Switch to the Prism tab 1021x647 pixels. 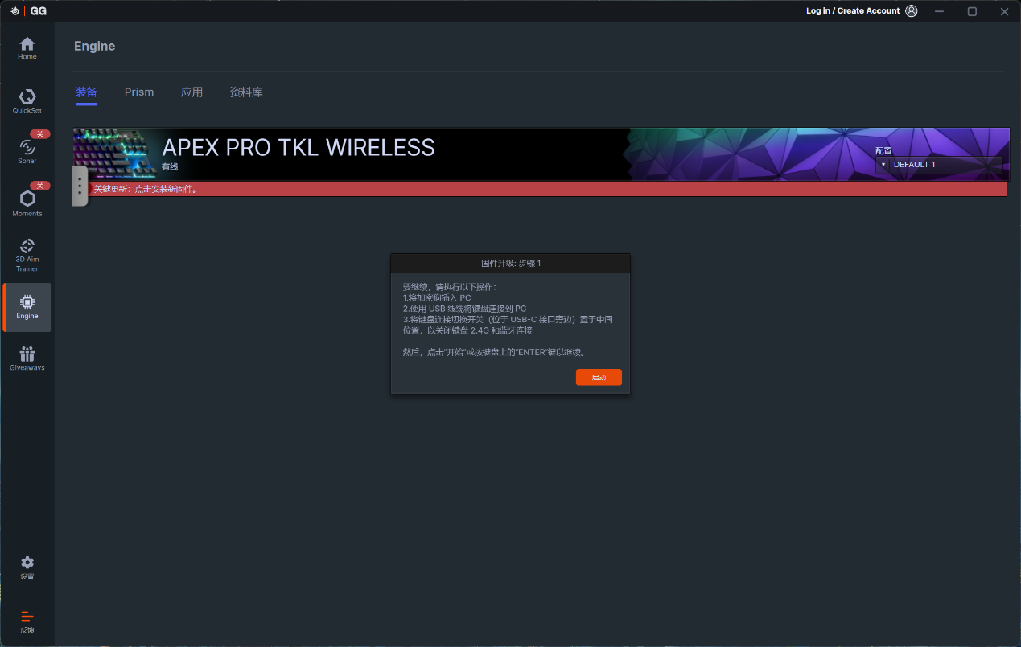pos(139,92)
